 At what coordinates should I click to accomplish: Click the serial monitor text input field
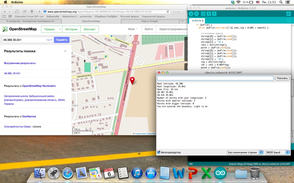click(215, 78)
